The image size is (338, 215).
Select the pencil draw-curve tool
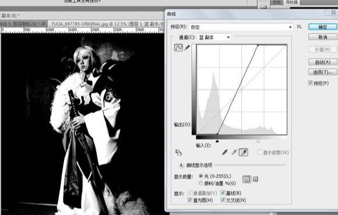click(187, 48)
